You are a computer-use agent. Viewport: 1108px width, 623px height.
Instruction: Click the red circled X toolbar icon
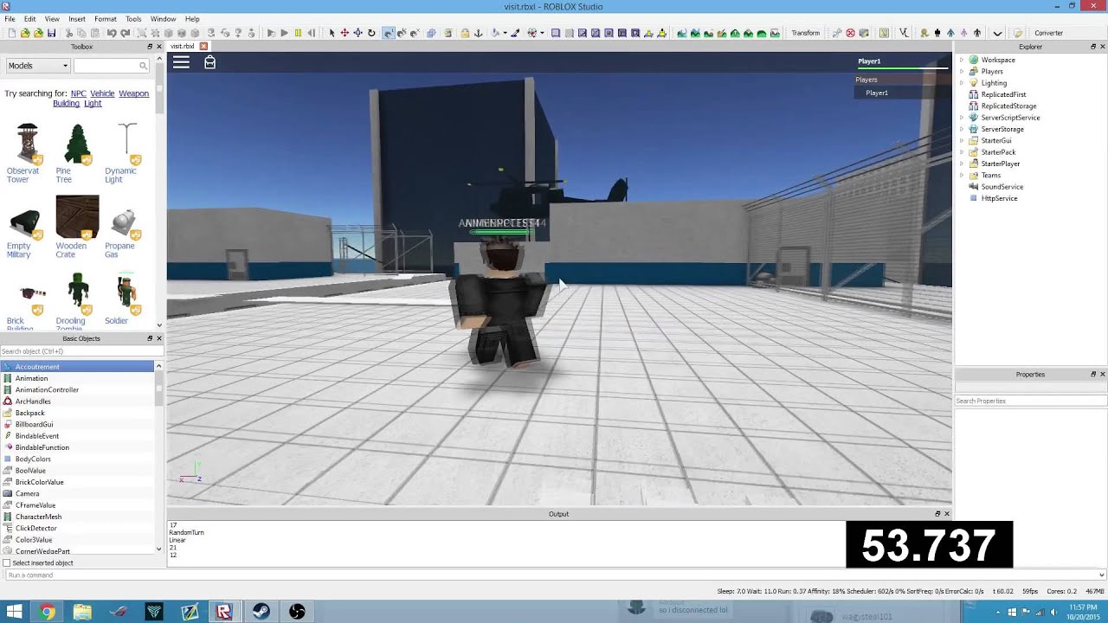[x=850, y=33]
